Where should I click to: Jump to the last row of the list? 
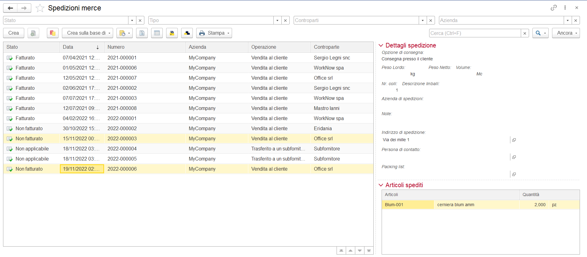coord(369,251)
